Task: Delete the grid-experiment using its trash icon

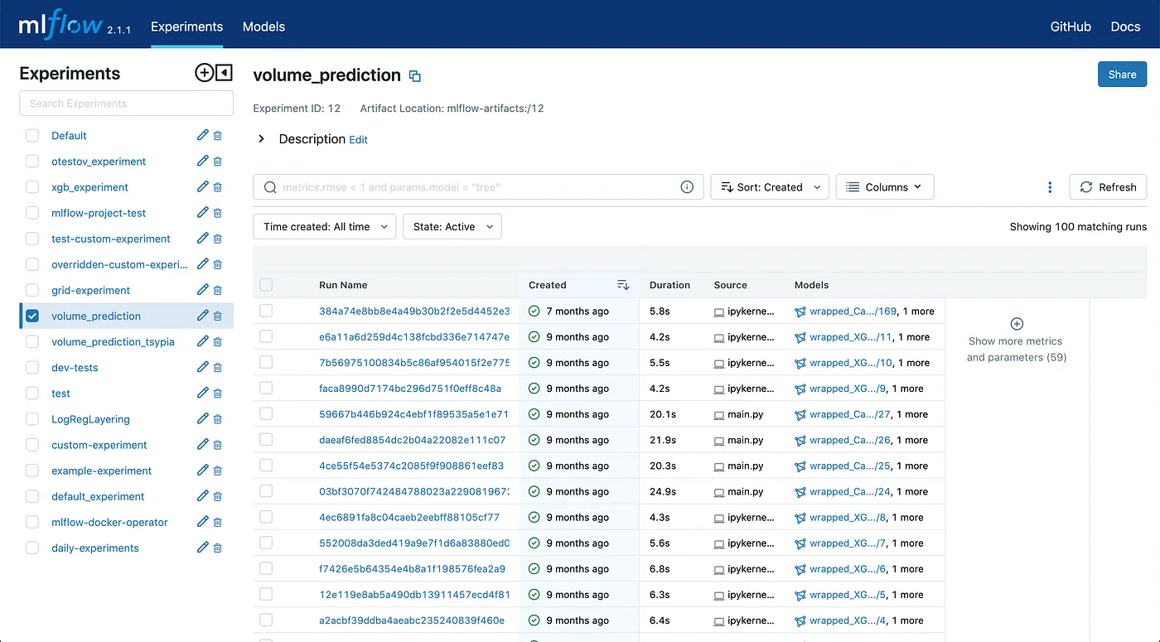Action: tap(218, 291)
